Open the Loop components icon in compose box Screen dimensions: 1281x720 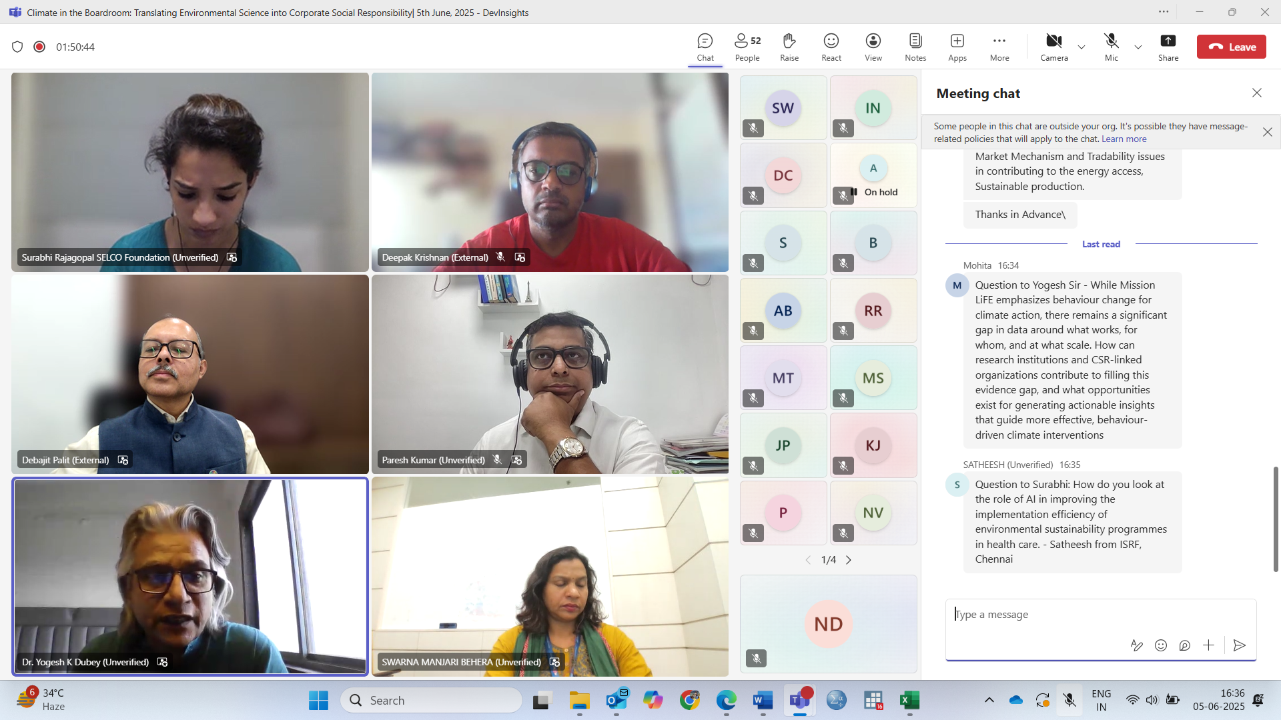[x=1184, y=645]
